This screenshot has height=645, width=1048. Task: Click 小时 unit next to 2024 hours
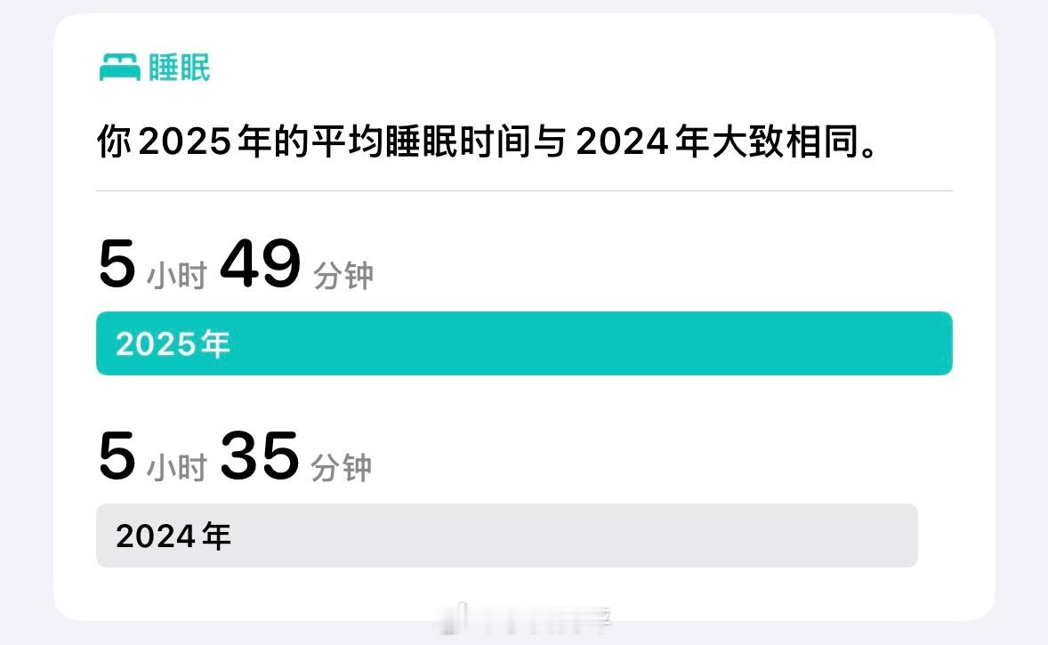pos(177,467)
